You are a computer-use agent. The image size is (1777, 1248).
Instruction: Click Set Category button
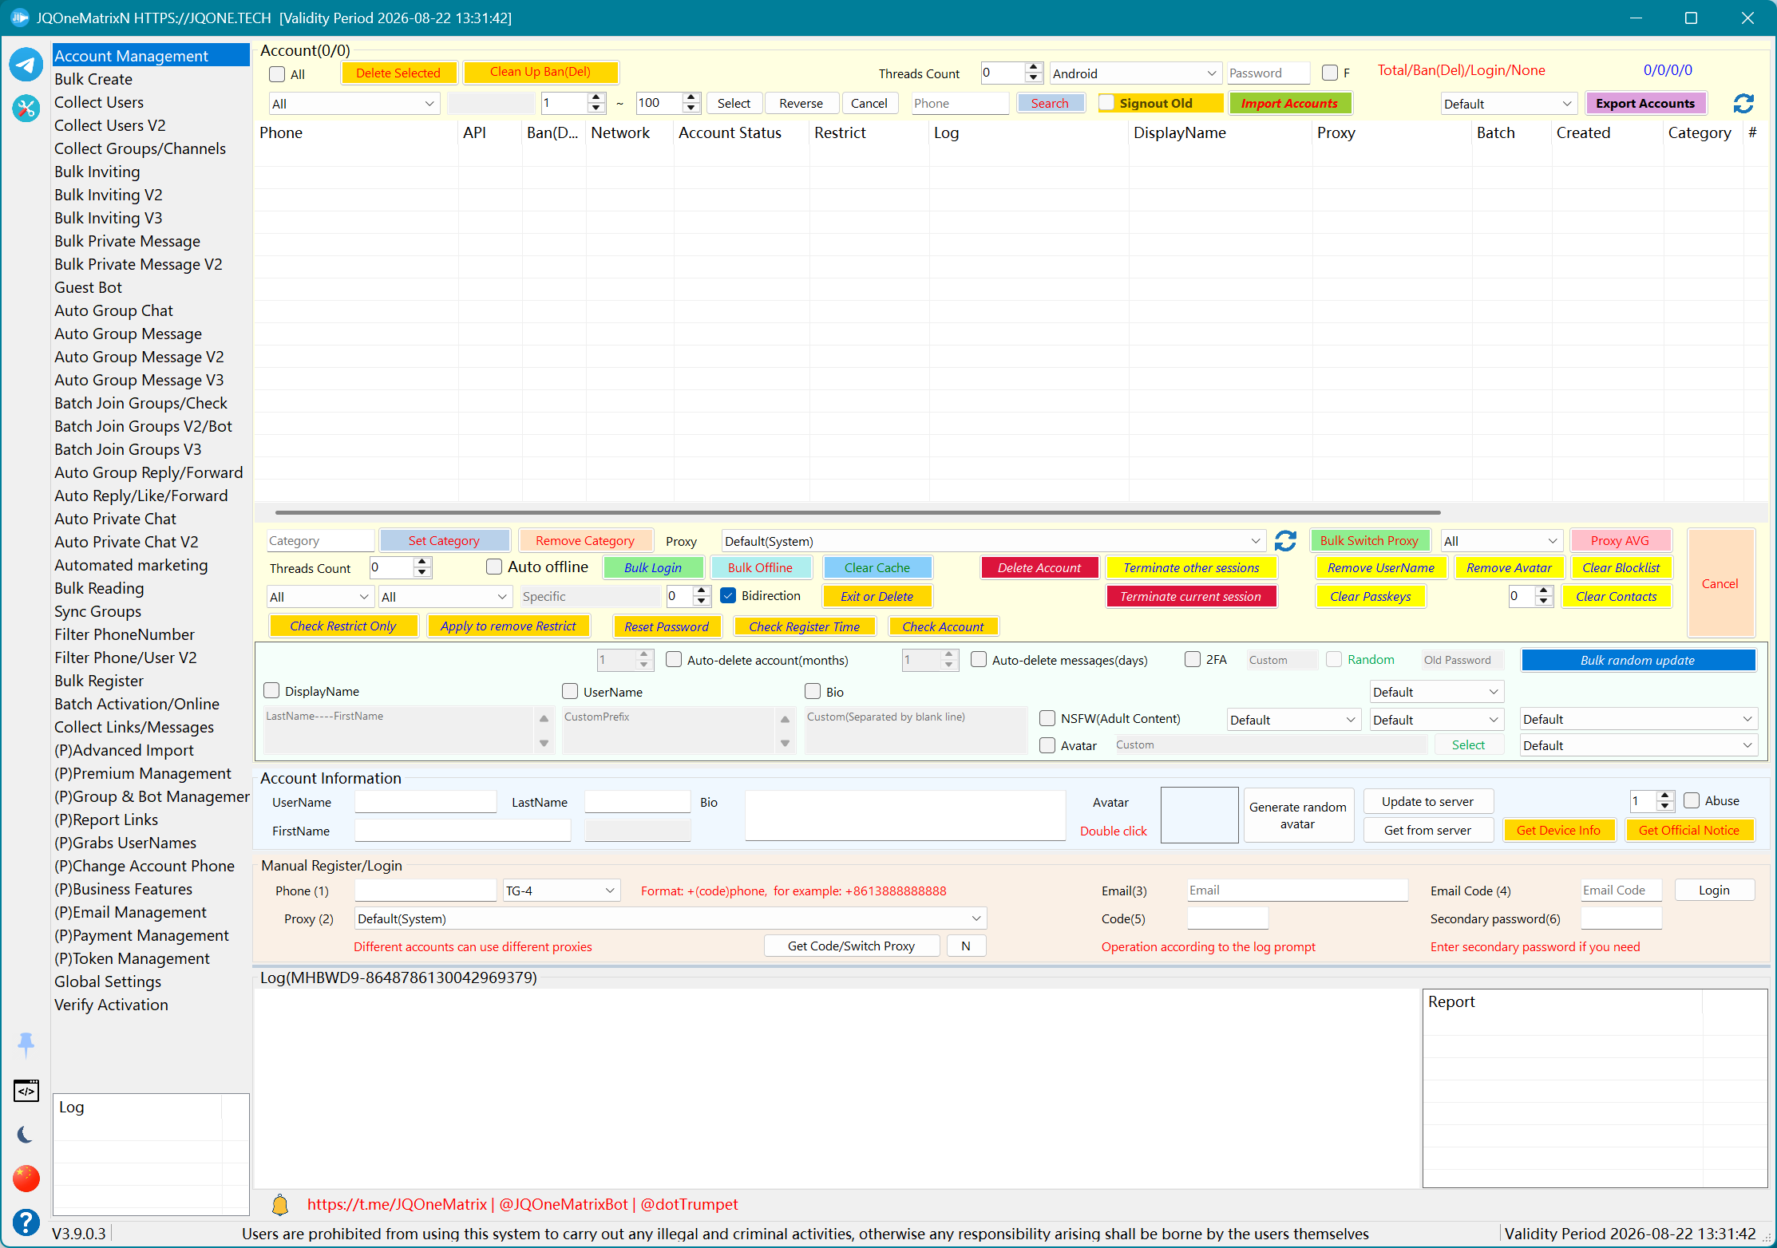point(444,540)
